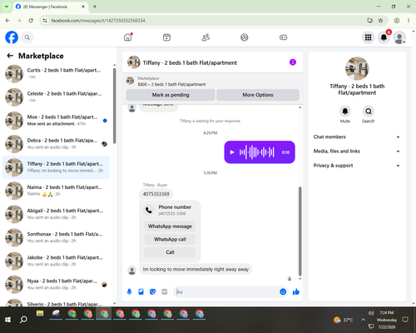Open Abigail 2 beds conversation

56,214
